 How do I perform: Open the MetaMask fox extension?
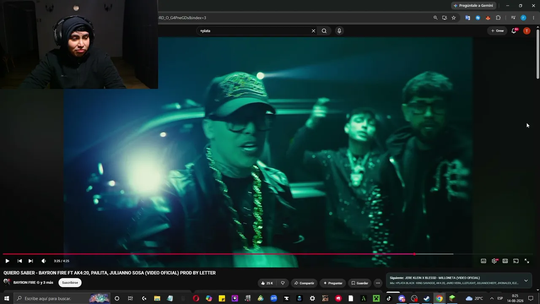click(488, 18)
